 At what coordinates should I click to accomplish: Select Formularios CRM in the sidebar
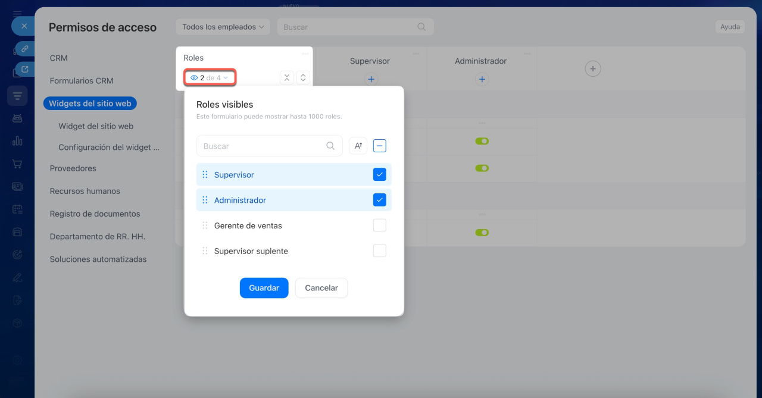(x=82, y=81)
